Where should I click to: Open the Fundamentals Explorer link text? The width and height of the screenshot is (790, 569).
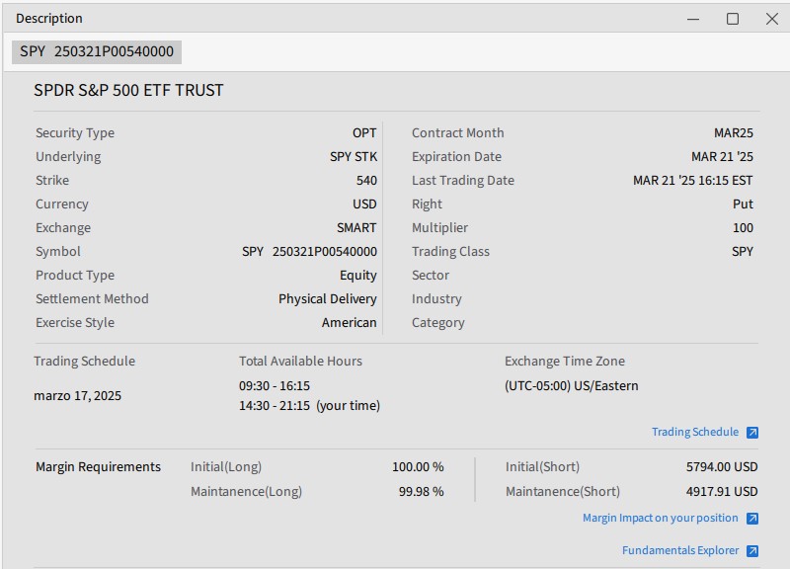679,551
